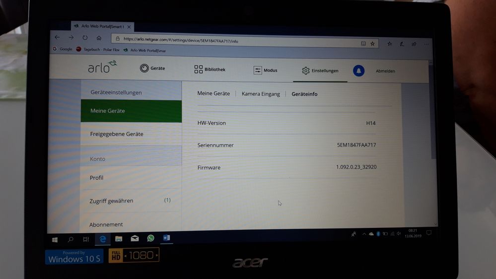
Task: Click the HW-Version label
Action: pyautogui.click(x=212, y=123)
